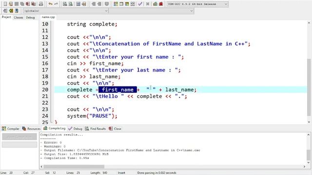312x175 pixels.
Task: Click the greyed Abort Compilation button
Action: [x=19, y=137]
